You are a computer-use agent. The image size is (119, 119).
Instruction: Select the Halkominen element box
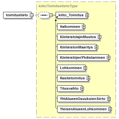pos(71,27)
